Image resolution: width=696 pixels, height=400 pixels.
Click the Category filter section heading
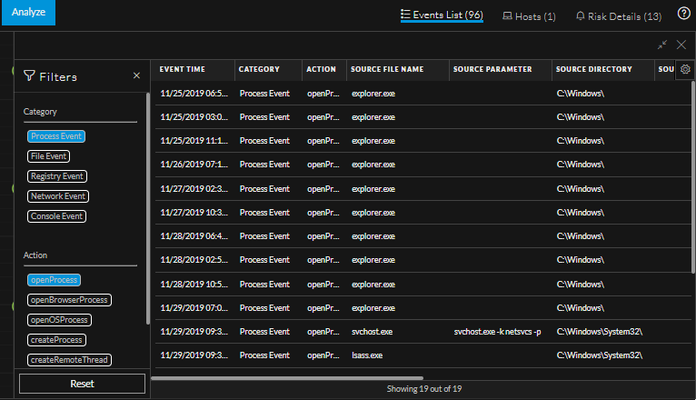pos(40,112)
